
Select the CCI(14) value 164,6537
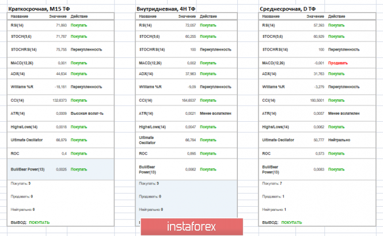click(189, 100)
